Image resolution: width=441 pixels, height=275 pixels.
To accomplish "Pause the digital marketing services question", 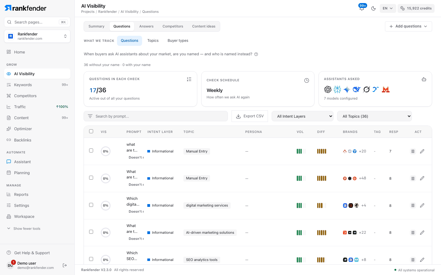I will coord(413,206).
